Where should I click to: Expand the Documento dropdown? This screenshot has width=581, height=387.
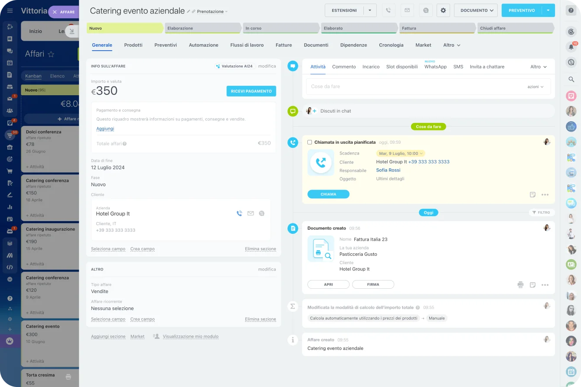point(476,10)
